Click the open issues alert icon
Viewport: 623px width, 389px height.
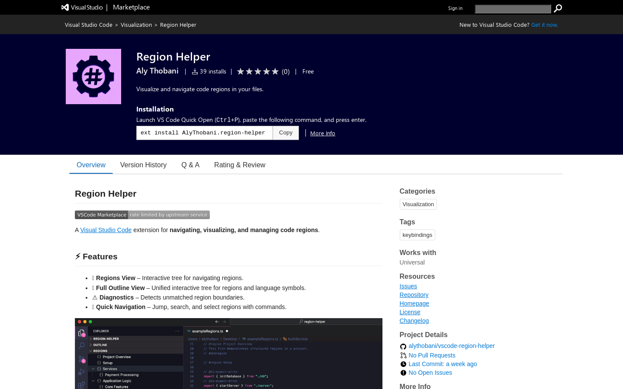tap(403, 373)
